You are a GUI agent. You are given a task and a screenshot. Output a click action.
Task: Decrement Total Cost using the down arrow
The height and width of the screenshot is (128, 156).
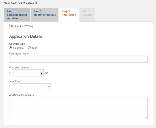(49, 88)
